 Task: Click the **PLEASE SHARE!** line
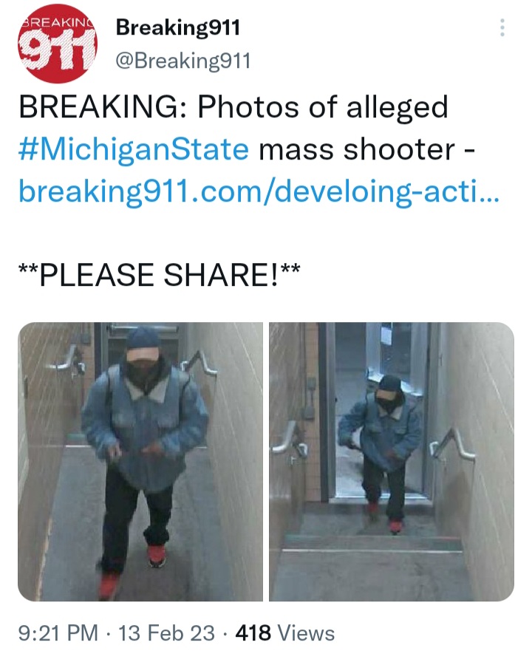click(159, 275)
